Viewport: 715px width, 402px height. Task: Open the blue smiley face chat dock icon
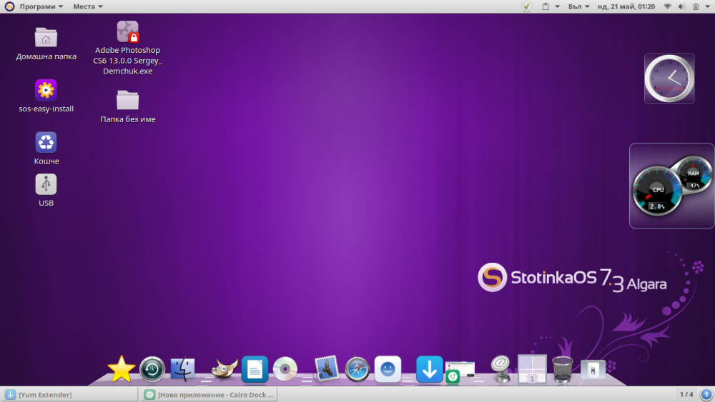tap(388, 368)
